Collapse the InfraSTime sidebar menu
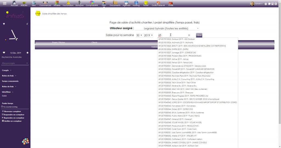Screen dimensions: 281x148 point(7,92)
